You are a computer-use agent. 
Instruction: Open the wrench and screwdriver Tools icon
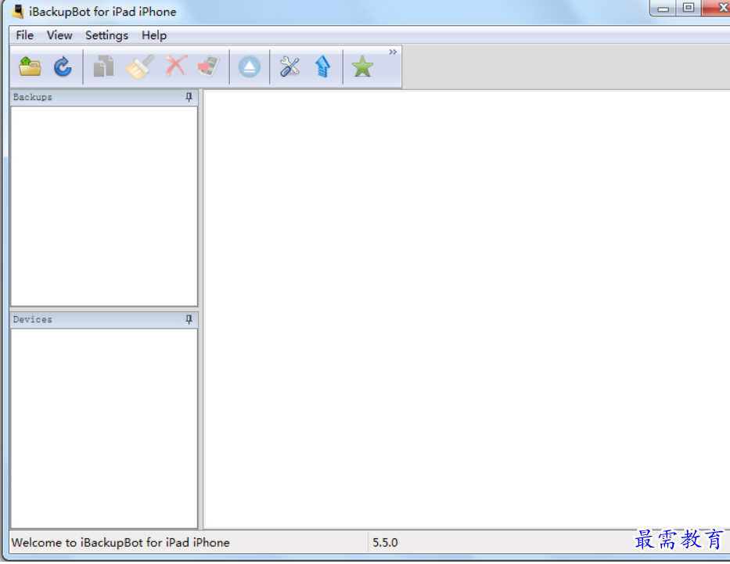tap(289, 66)
